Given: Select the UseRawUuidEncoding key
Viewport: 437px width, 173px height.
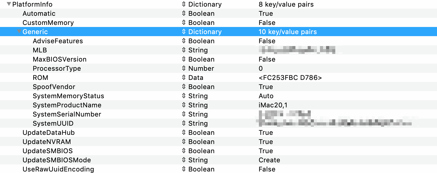Looking at the screenshot, I should (58, 169).
